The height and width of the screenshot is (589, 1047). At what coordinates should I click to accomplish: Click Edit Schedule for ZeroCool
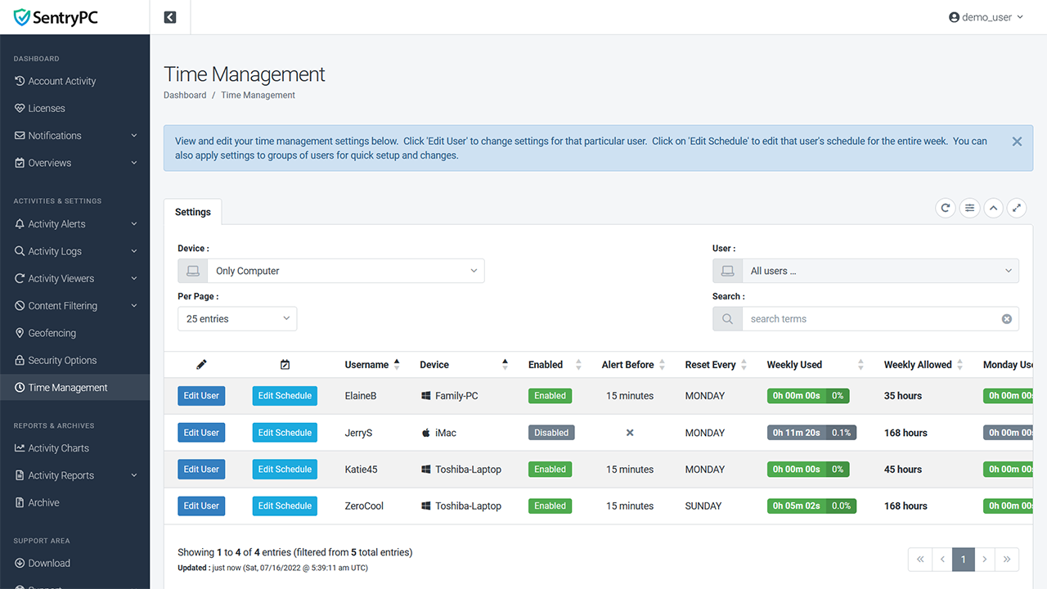point(285,506)
